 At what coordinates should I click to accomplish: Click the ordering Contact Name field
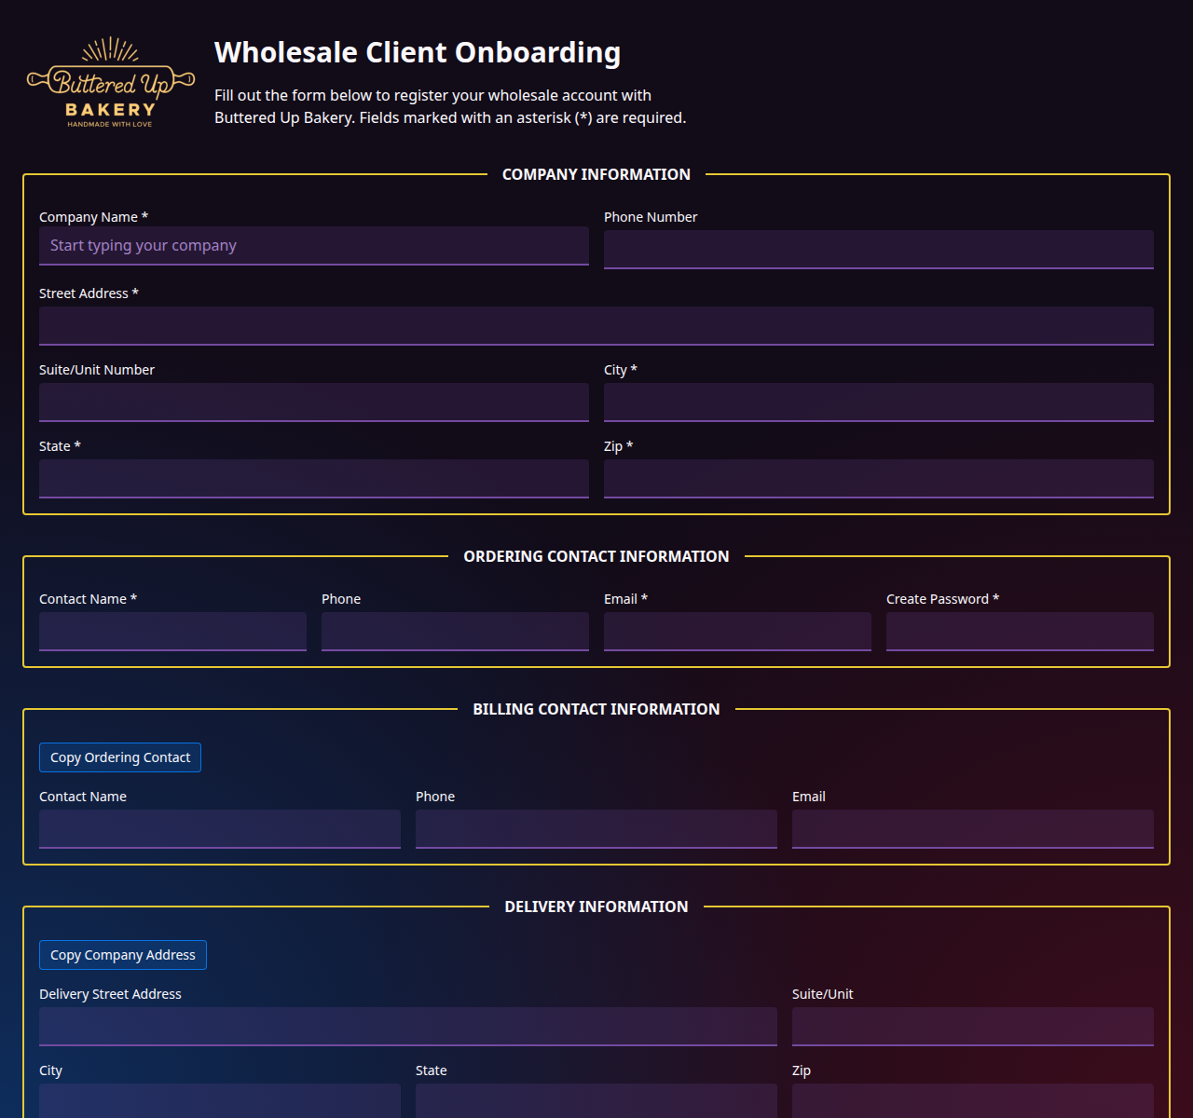[x=172, y=631]
